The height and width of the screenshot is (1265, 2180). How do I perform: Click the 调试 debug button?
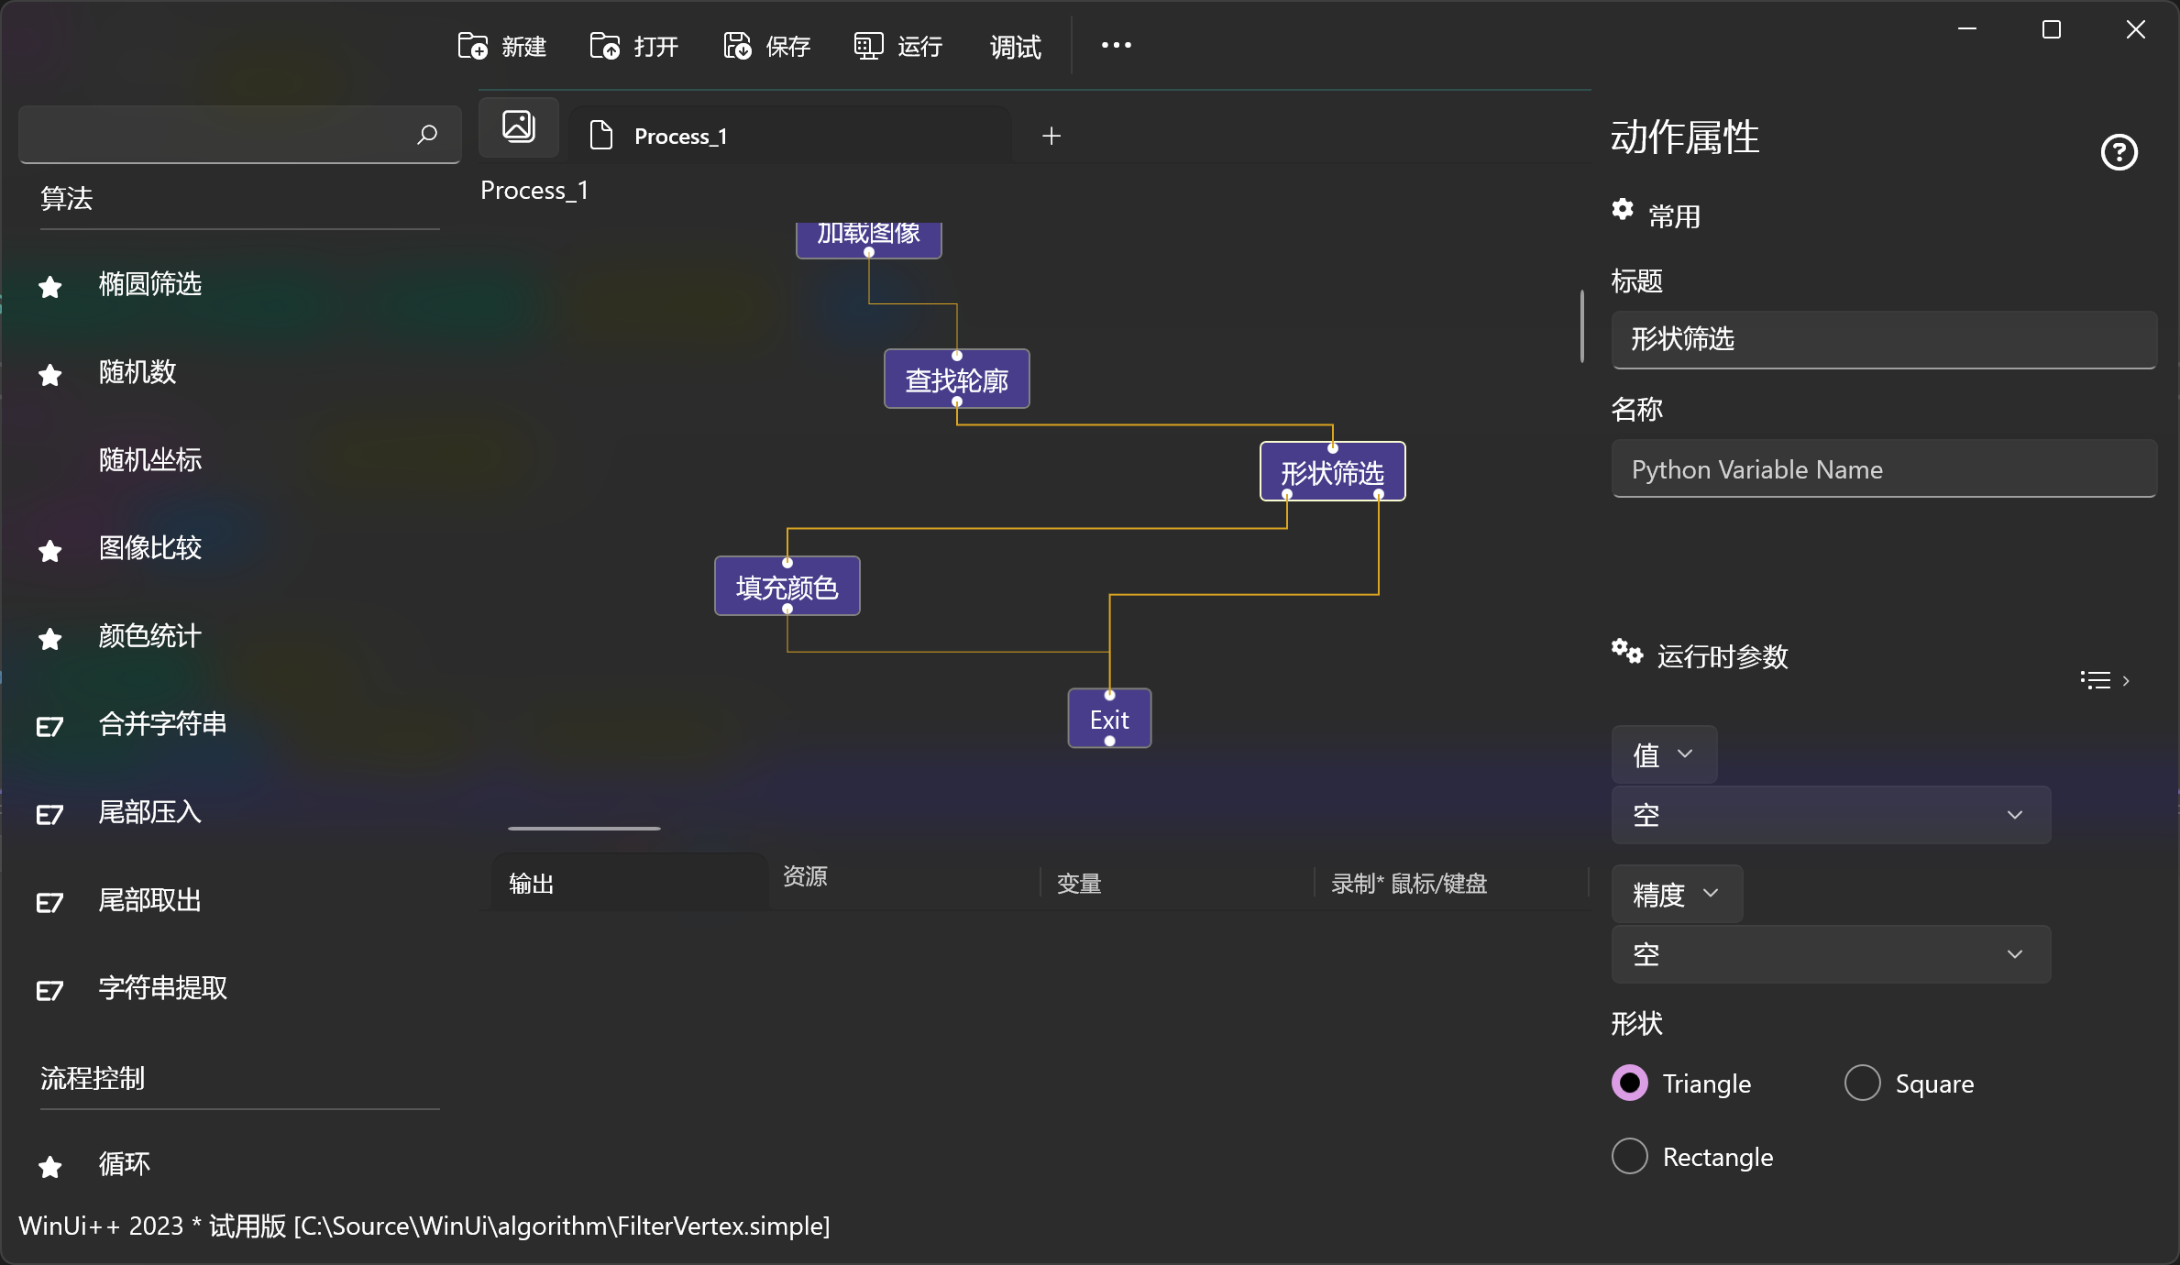(x=1016, y=46)
